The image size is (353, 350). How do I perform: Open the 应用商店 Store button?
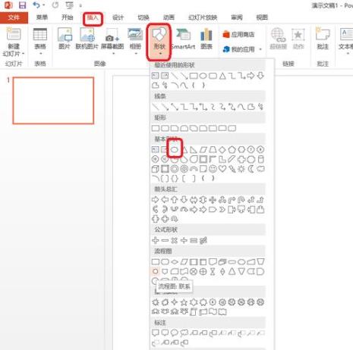coord(238,34)
